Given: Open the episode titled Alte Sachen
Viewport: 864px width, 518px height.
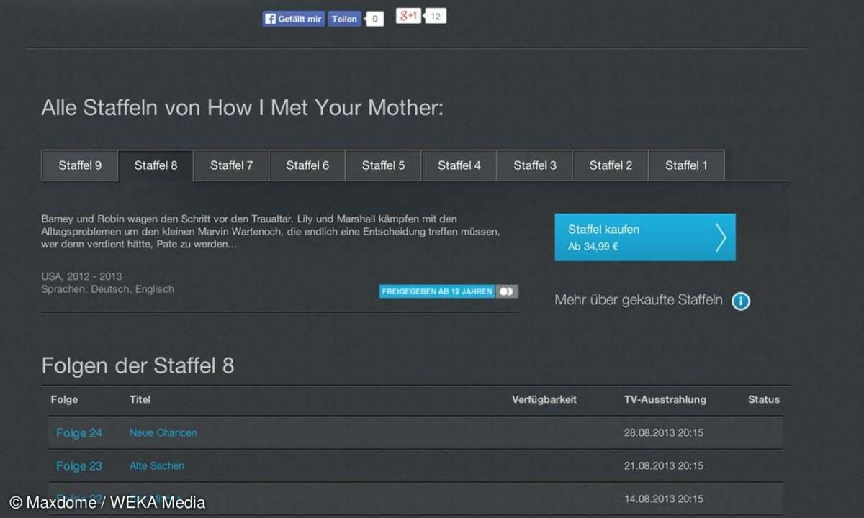Looking at the screenshot, I should [157, 465].
